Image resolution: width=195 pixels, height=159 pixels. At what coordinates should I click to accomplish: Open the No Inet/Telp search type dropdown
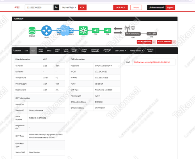pos(69,7)
